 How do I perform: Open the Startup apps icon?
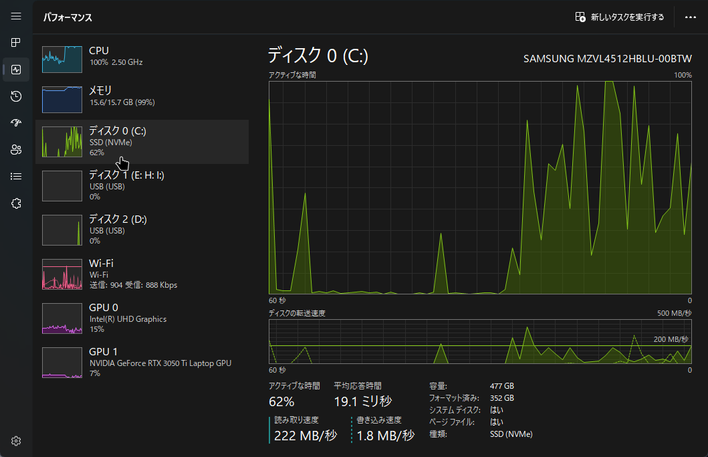click(16, 123)
